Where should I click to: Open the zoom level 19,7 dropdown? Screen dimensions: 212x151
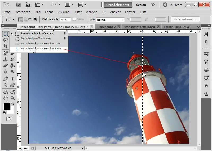59,5
